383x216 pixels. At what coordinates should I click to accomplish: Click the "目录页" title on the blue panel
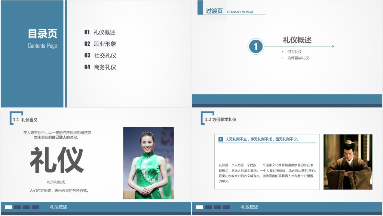coord(43,34)
